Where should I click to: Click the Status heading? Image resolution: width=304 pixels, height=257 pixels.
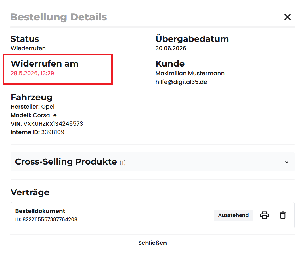pos(25,39)
